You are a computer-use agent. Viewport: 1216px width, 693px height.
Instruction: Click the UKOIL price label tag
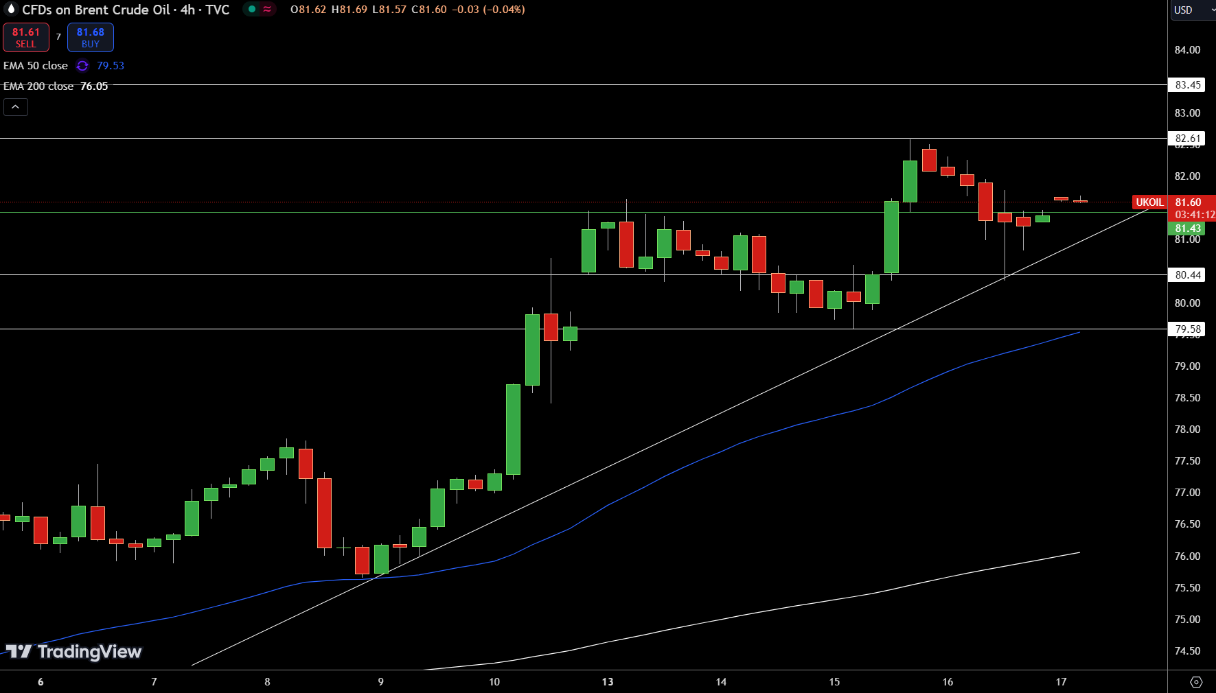coord(1149,202)
